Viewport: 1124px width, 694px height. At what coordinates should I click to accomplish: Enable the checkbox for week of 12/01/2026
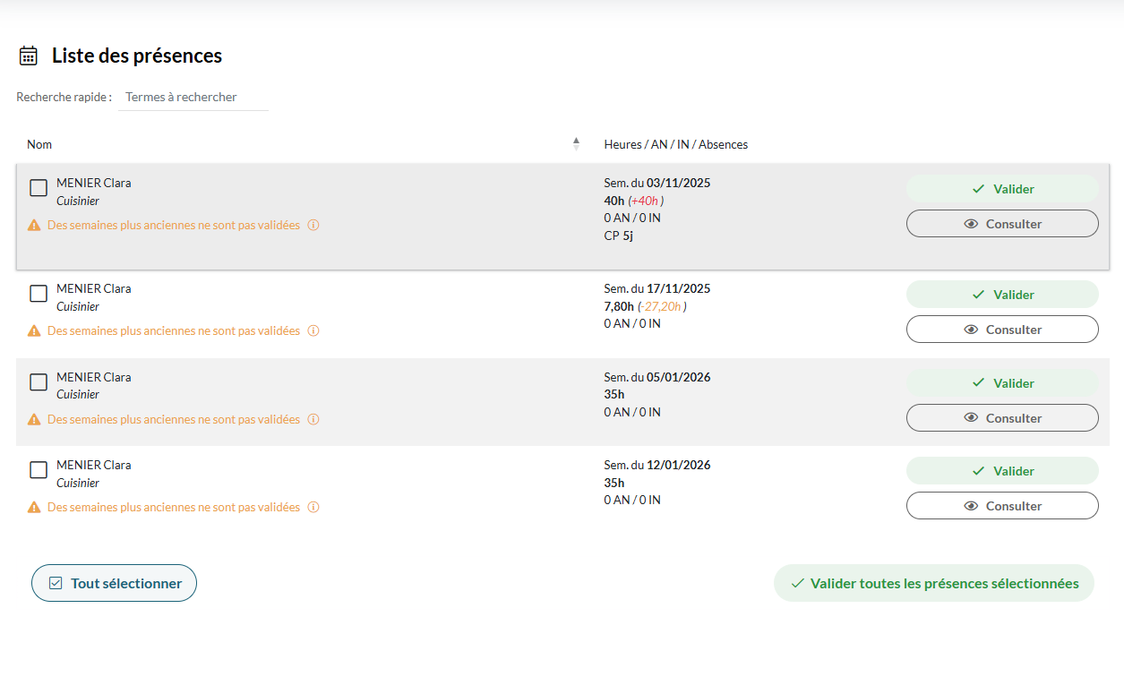coord(39,470)
